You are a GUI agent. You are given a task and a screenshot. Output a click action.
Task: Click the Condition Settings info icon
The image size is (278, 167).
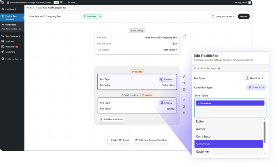point(219,69)
